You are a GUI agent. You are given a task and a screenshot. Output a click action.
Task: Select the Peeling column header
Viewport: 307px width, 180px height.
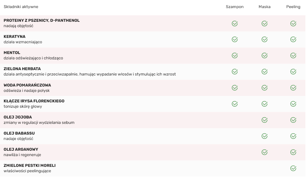coord(293,7)
